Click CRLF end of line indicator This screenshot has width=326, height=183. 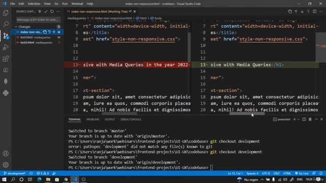pos(276,173)
